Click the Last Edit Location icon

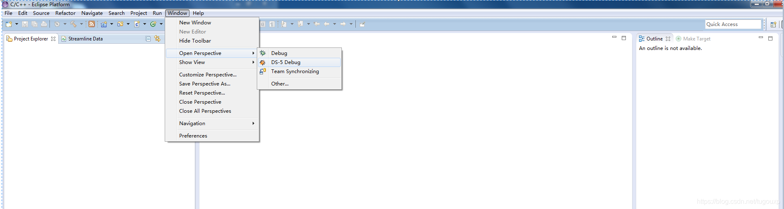click(317, 24)
